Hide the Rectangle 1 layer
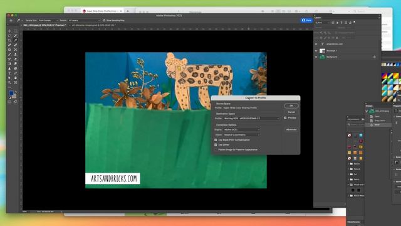Viewport: 401px width, 226px height. click(x=316, y=51)
